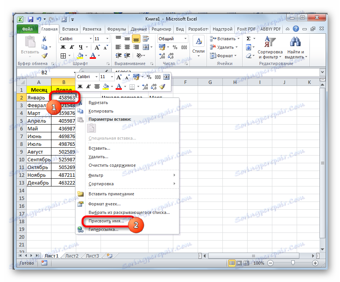Choose Вставить примечание in context menu
This screenshot has width=340, height=282.
tap(111, 194)
